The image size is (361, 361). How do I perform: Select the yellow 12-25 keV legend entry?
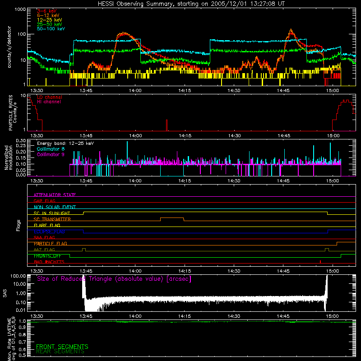[x=50, y=20]
